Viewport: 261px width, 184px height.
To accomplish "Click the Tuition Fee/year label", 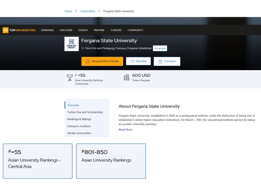I will click(141, 80).
